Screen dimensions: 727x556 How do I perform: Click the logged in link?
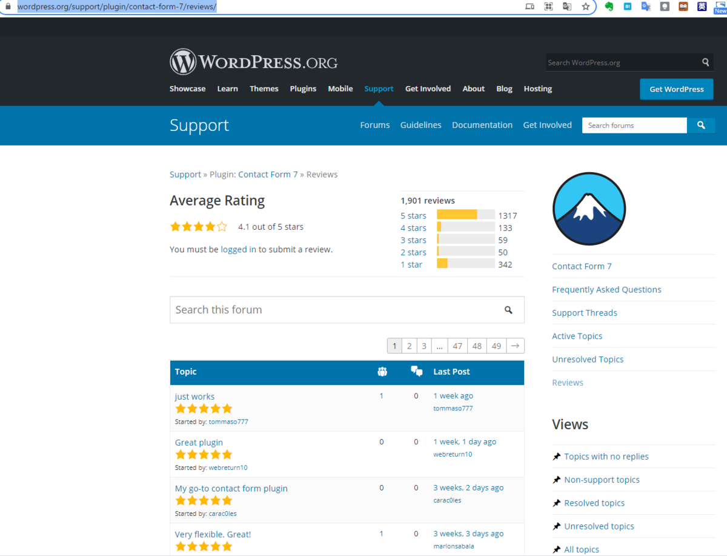(238, 249)
